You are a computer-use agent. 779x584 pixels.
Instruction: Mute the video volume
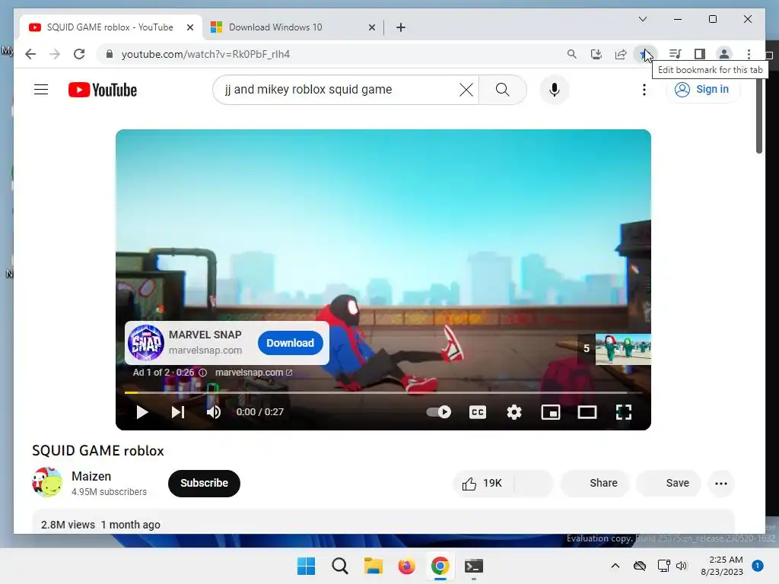click(214, 412)
